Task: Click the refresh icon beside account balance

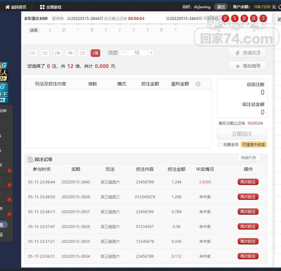Action: pos(279,7)
